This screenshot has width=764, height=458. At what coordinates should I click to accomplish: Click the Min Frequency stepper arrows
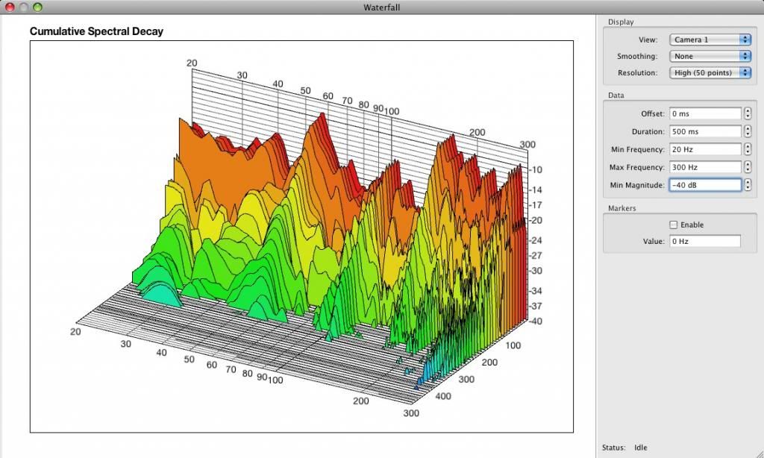click(x=748, y=150)
